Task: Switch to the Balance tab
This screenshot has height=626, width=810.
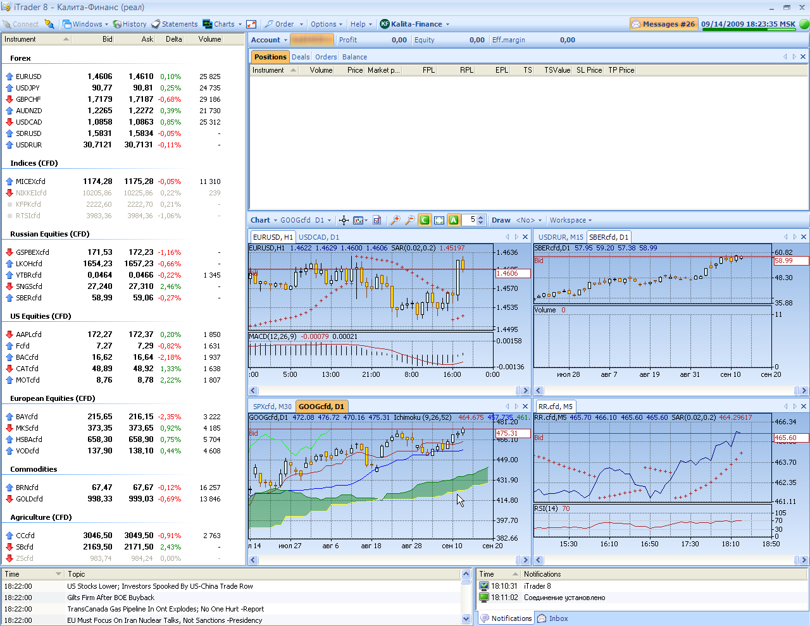Action: click(x=354, y=57)
